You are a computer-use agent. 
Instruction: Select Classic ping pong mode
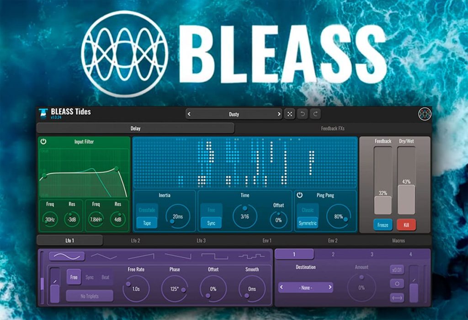tap(308, 210)
